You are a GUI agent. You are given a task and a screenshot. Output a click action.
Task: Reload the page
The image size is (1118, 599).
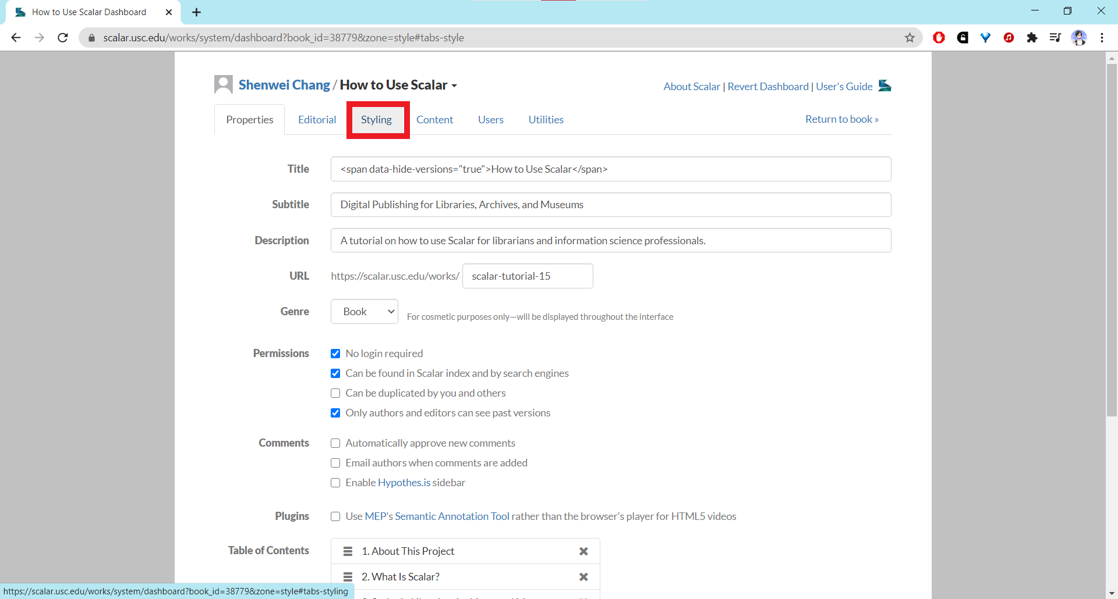[x=63, y=38]
